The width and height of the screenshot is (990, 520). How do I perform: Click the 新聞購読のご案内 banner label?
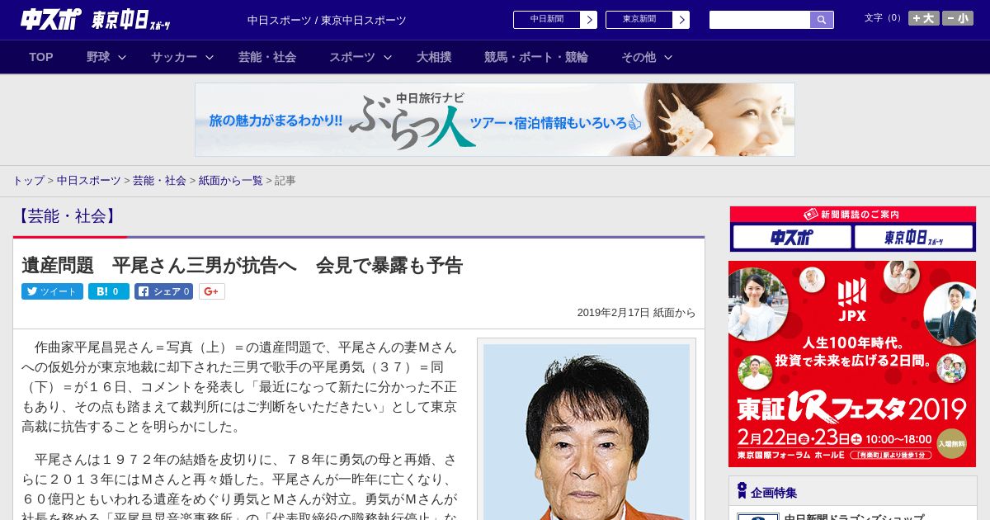click(x=852, y=215)
